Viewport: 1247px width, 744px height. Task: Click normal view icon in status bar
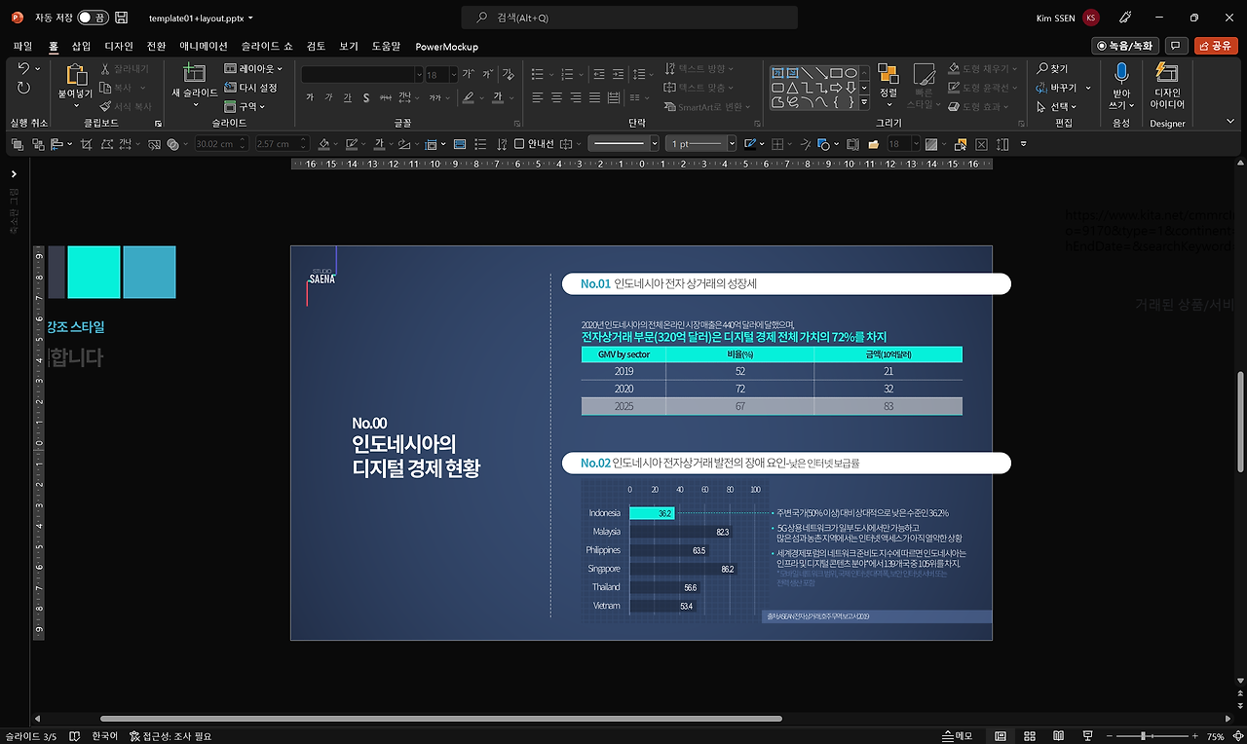click(x=1000, y=736)
